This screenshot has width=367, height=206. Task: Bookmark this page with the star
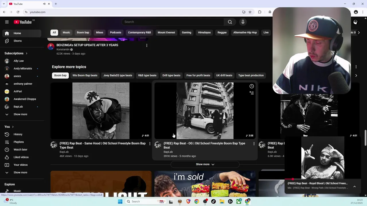[x=250, y=12]
